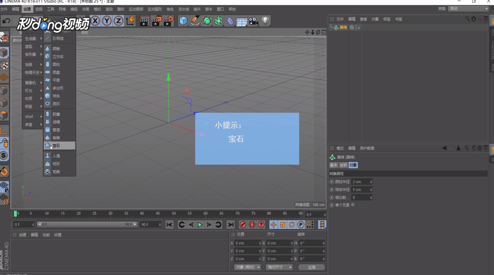Toggle the red Autokeying icon
The width and height of the screenshot is (494, 275).
click(x=252, y=225)
